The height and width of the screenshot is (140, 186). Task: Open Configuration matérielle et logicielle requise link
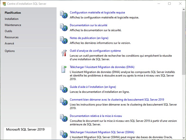(x=97, y=12)
